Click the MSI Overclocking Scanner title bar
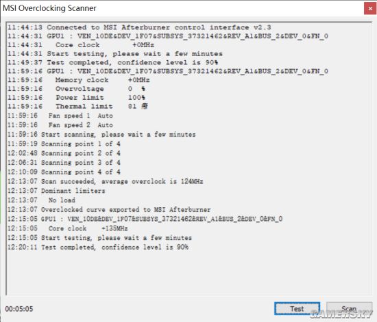This screenshot has height=322, width=377. [182, 8]
